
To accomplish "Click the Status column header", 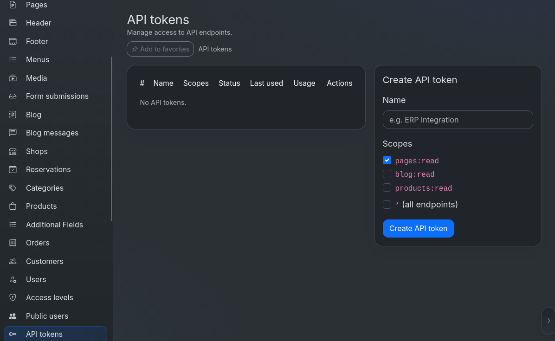I will tap(229, 83).
